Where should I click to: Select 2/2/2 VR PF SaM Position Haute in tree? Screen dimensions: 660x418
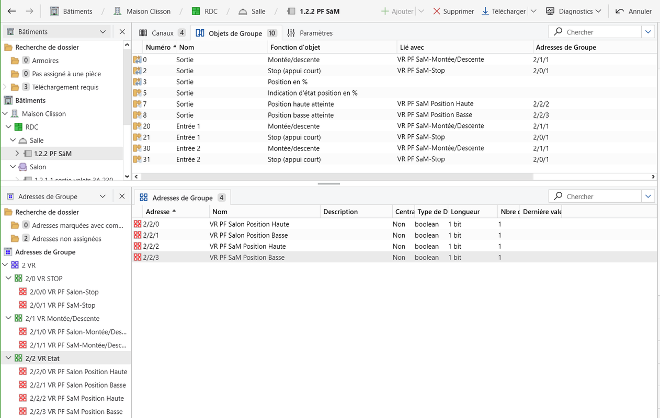coord(76,398)
